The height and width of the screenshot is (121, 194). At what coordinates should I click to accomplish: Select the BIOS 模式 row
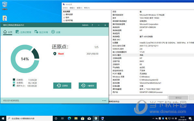[153, 55]
